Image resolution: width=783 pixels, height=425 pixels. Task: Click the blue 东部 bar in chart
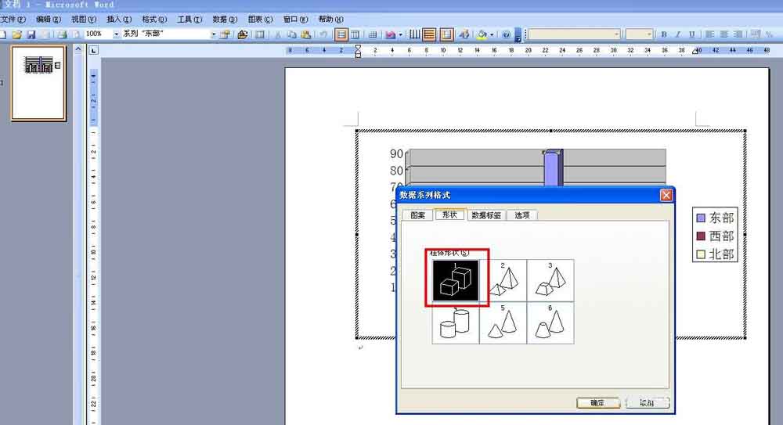coord(552,167)
